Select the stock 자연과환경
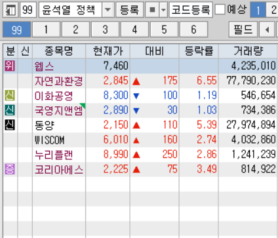The image size is (278, 238). [x=59, y=81]
